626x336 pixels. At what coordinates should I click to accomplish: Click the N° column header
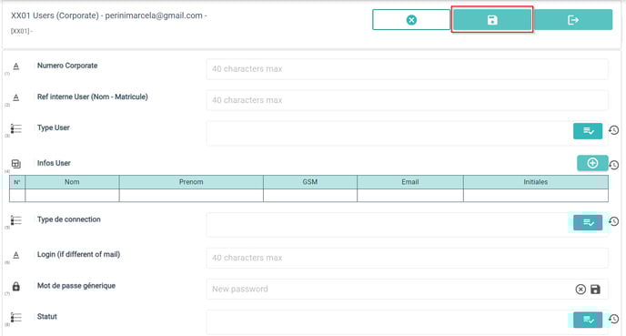click(x=17, y=182)
